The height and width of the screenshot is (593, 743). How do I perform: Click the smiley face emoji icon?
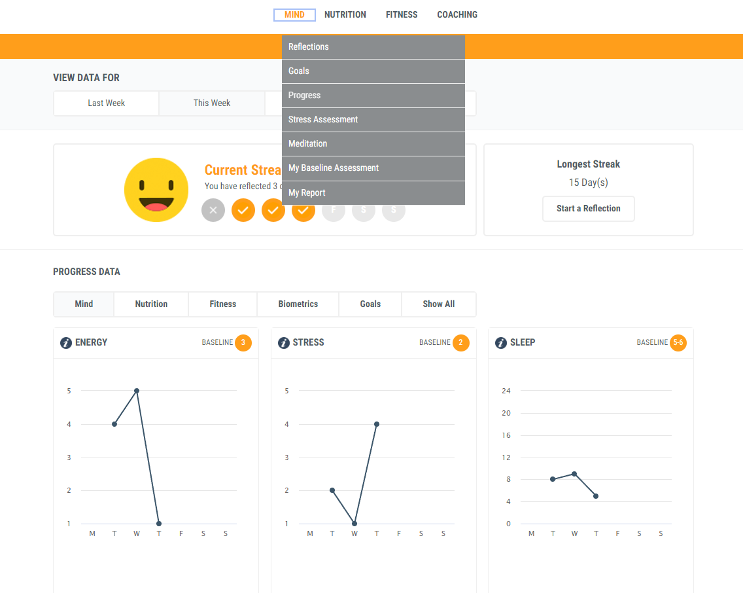pyautogui.click(x=156, y=190)
